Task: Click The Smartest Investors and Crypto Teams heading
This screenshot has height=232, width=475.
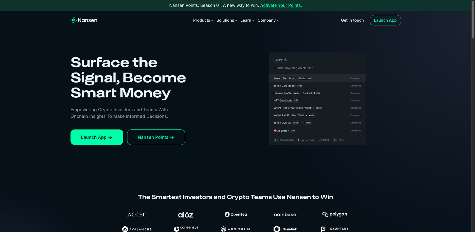Action: 235,197
